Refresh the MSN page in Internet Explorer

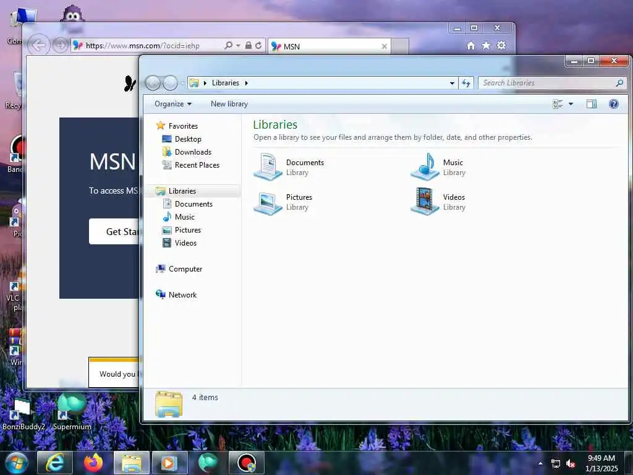coord(258,45)
